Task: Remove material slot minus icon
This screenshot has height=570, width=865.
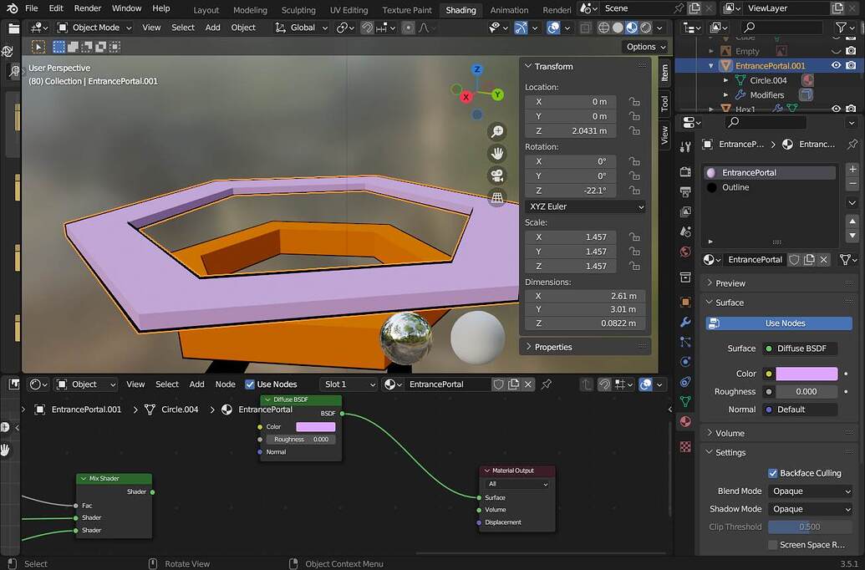Action: 852,183
